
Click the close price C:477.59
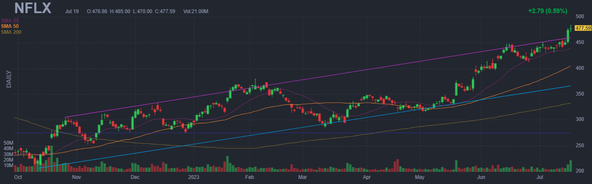(165, 11)
